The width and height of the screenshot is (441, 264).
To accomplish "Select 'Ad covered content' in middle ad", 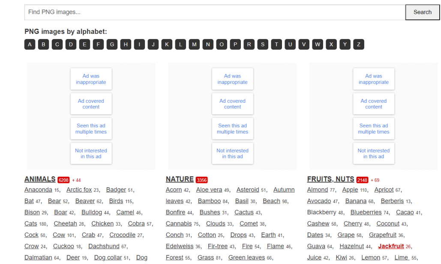I will pyautogui.click(x=232, y=104).
